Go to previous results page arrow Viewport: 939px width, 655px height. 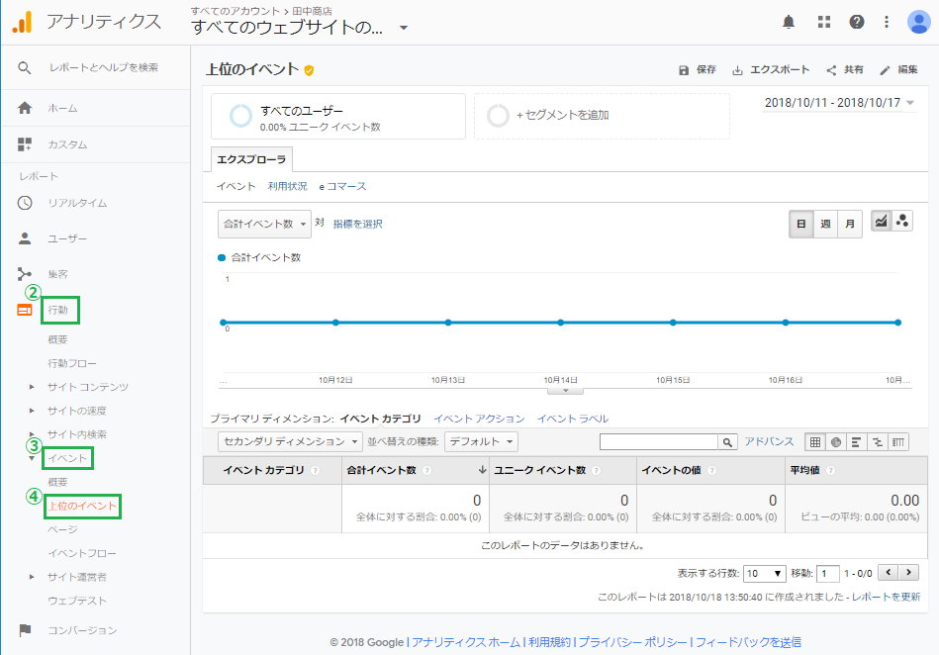tap(889, 572)
